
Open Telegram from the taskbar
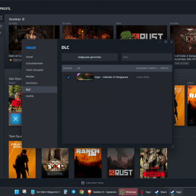(x=73, y=192)
